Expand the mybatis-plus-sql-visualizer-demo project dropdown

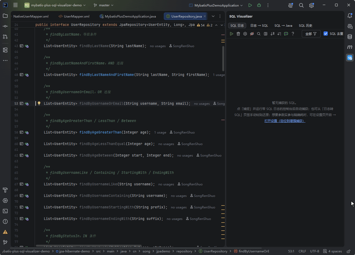point(55,5)
